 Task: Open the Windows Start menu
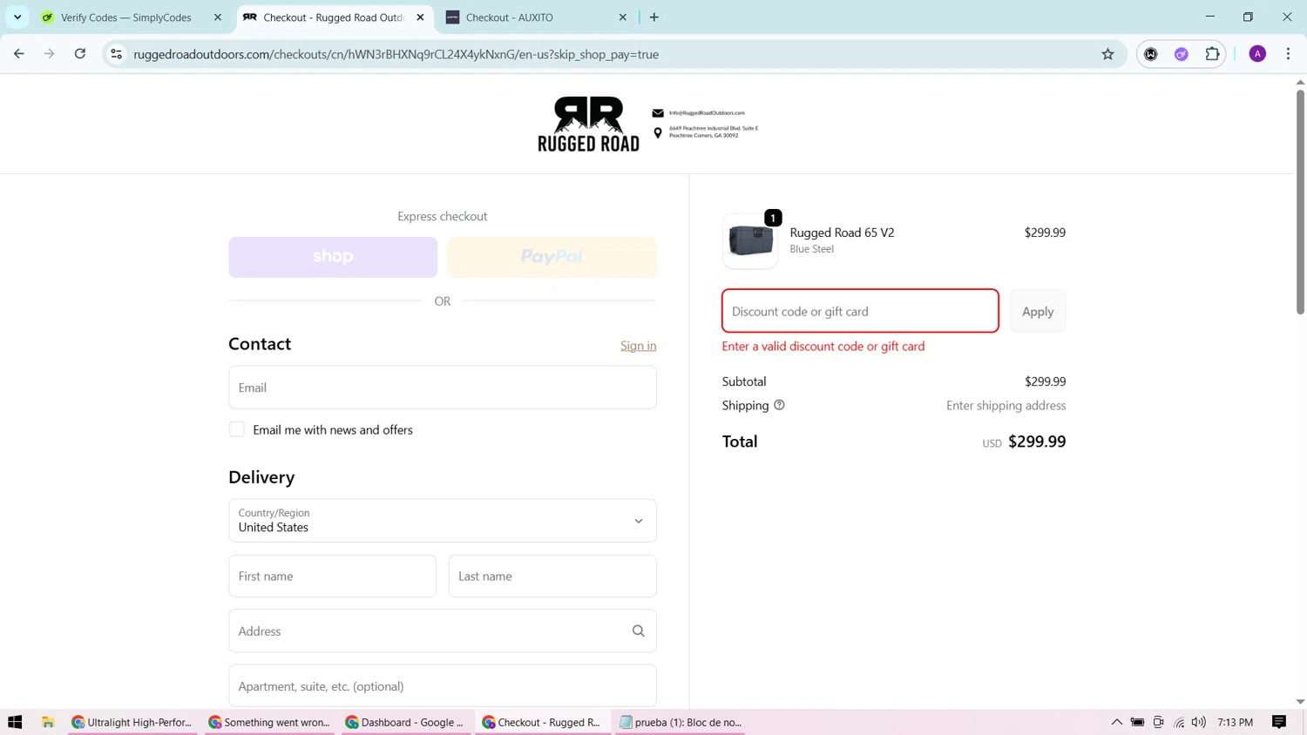(15, 722)
